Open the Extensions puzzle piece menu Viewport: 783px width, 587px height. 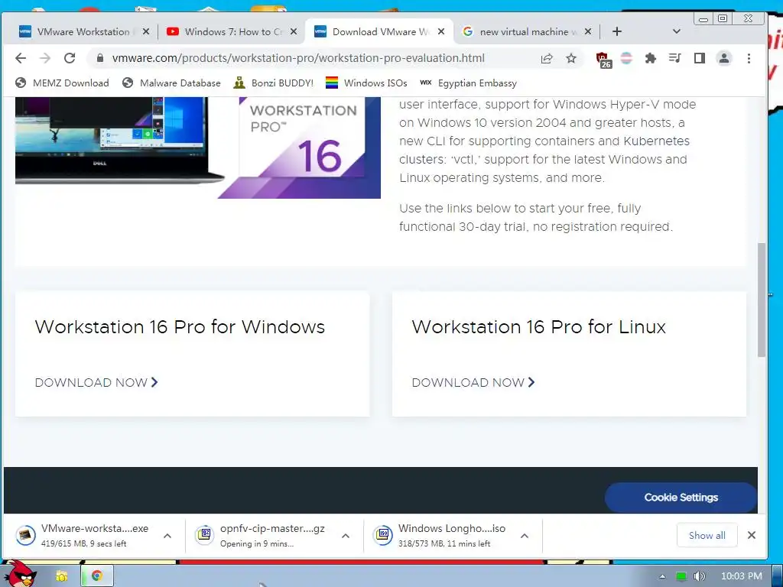tap(650, 58)
